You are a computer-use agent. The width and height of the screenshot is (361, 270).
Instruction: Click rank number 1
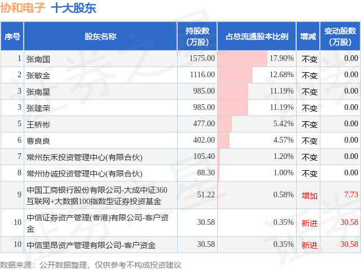[x=19, y=58]
